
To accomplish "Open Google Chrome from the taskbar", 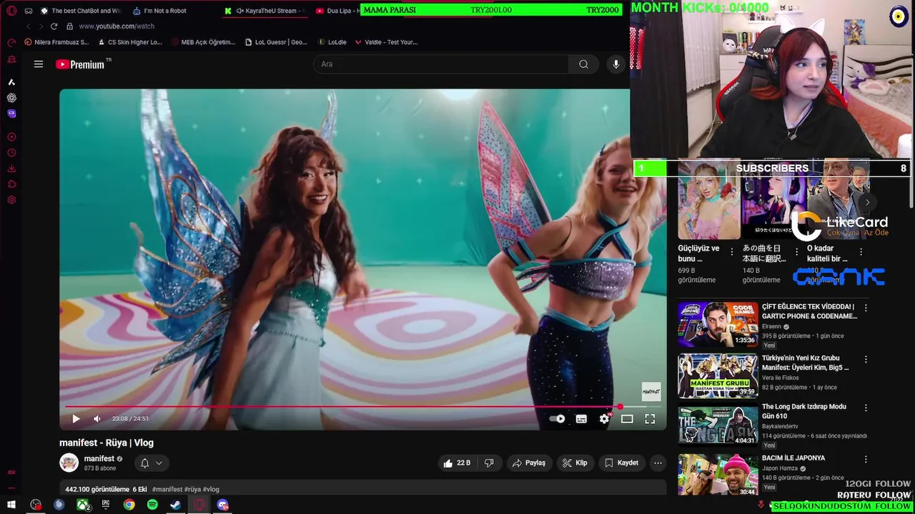I will 129,505.
